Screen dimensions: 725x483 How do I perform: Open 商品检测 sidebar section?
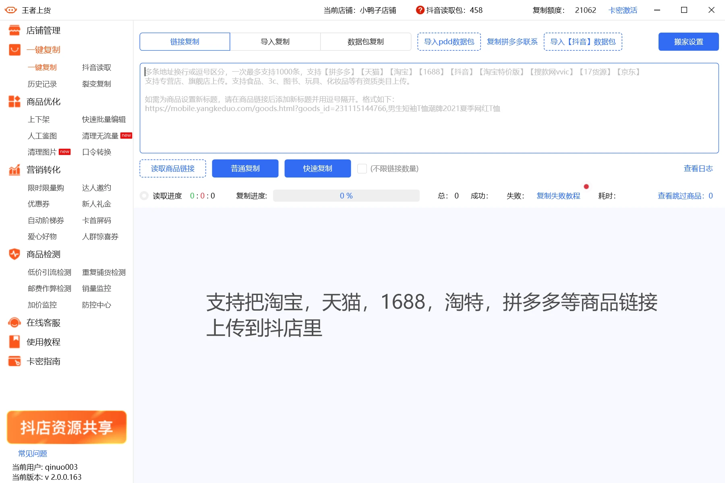pyautogui.click(x=43, y=254)
